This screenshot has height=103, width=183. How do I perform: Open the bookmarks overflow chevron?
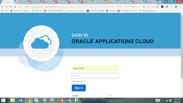coord(179,11)
